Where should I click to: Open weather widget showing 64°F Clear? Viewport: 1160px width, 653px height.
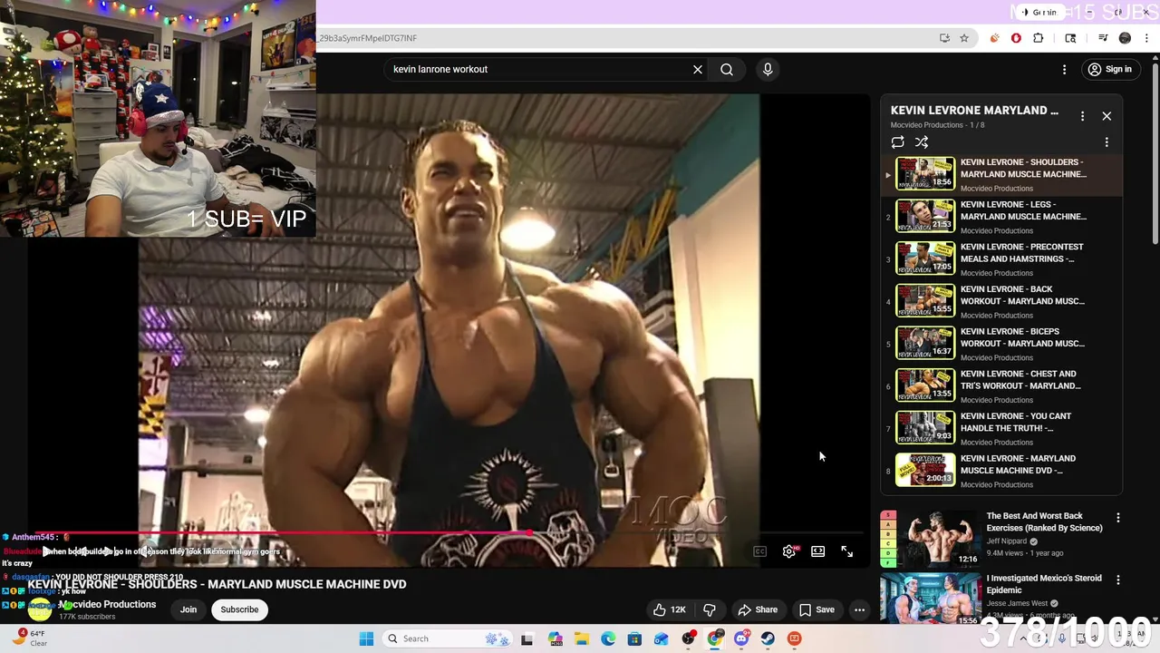tap(31, 638)
